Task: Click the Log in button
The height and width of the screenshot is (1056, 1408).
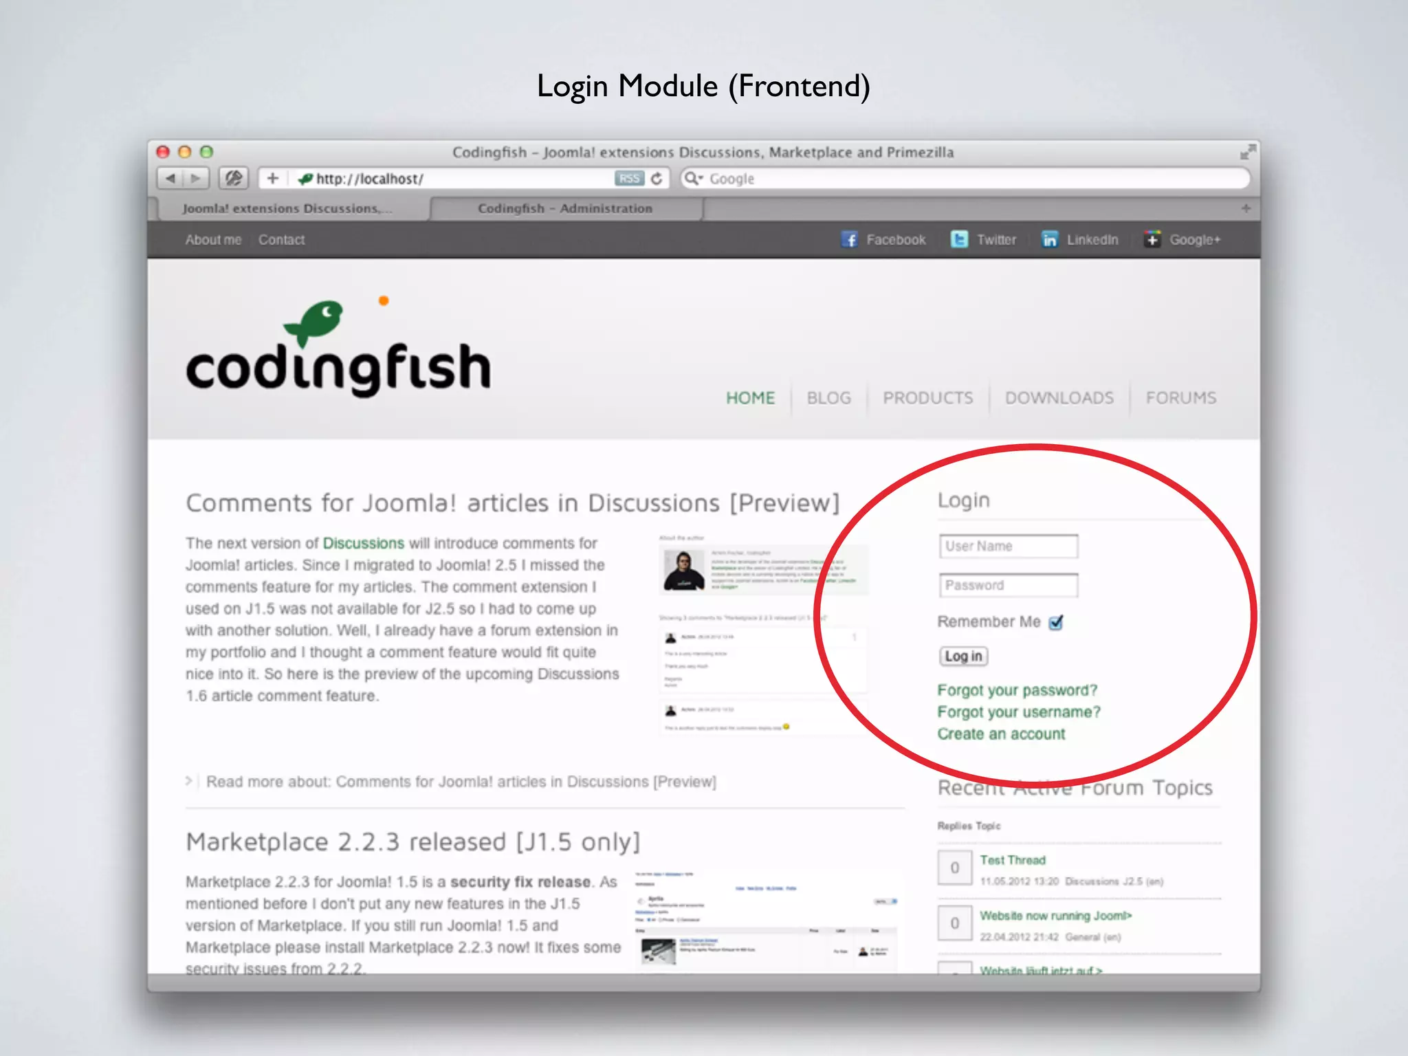Action: pos(963,656)
